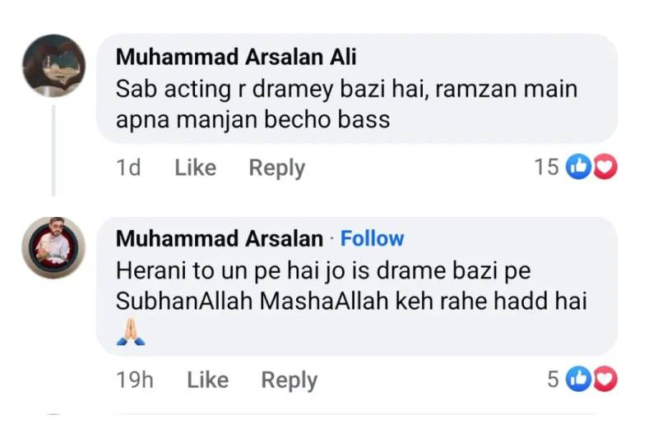Click blue thumbs-up reaction icon on second comment
The width and height of the screenshot is (658, 424).
(x=578, y=379)
